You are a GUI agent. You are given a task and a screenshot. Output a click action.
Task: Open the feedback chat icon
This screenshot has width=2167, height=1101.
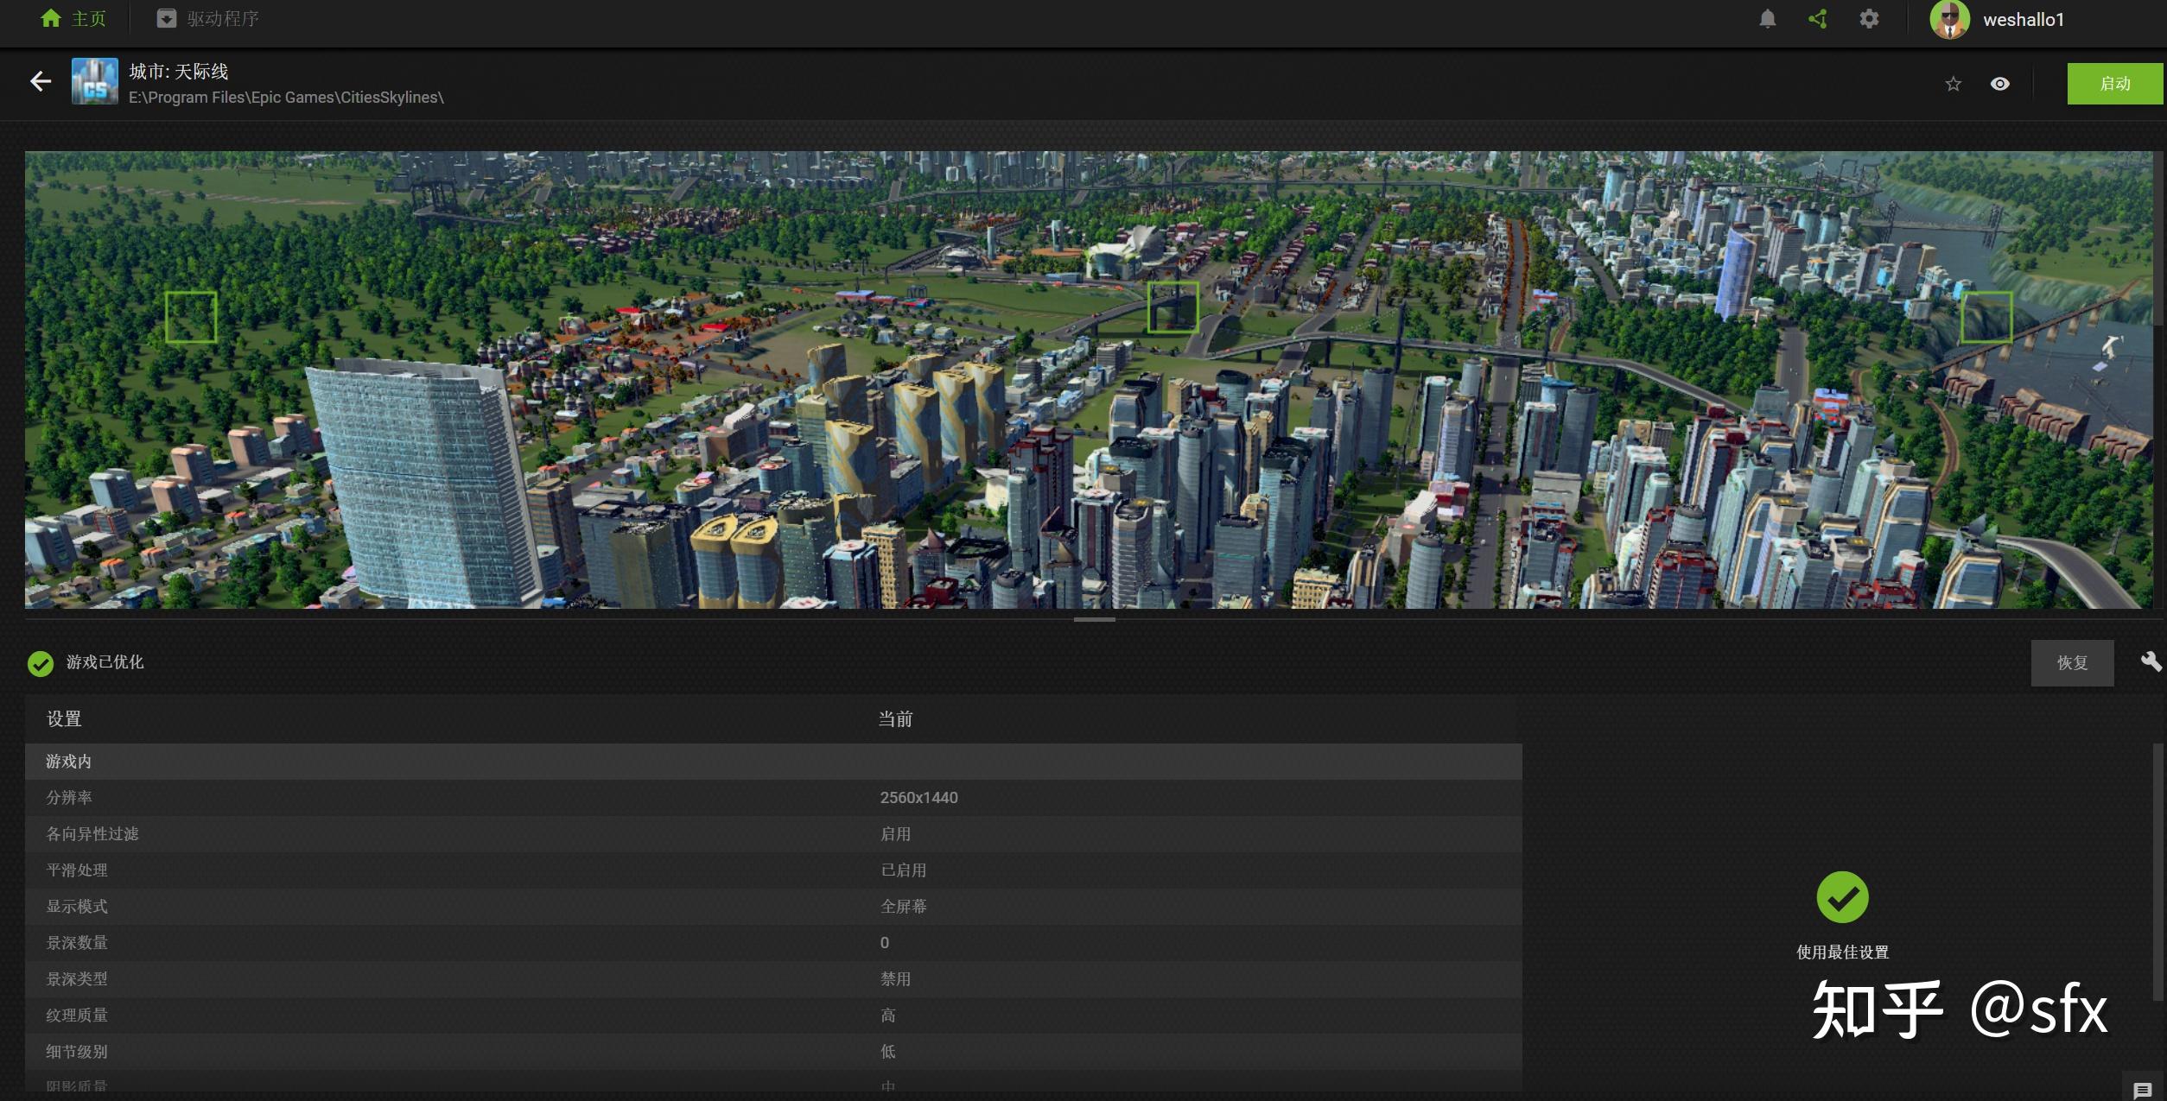tap(2143, 1091)
